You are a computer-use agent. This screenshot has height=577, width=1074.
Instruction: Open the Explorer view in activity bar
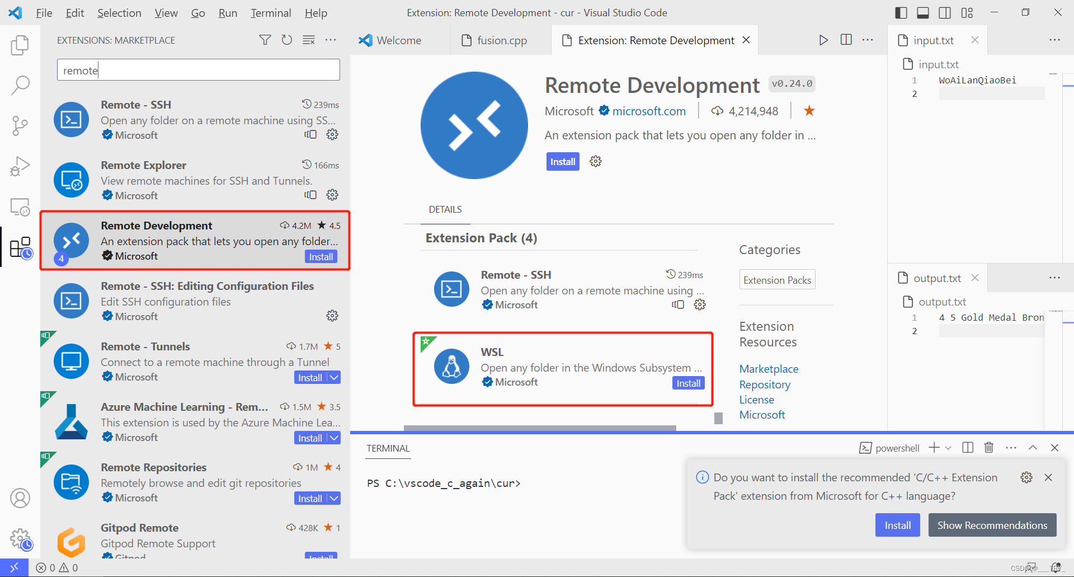coord(20,45)
